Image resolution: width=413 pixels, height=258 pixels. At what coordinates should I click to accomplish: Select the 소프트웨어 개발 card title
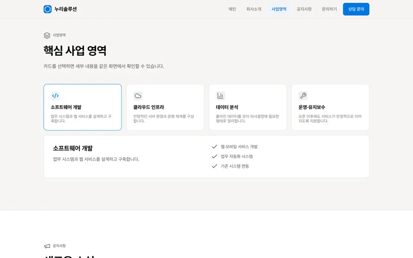(x=66, y=107)
